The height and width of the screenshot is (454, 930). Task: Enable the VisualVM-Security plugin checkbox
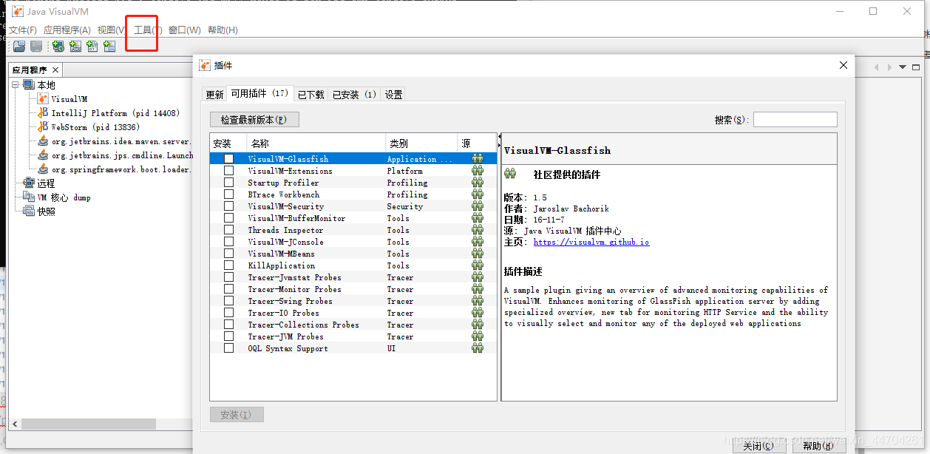click(x=229, y=206)
